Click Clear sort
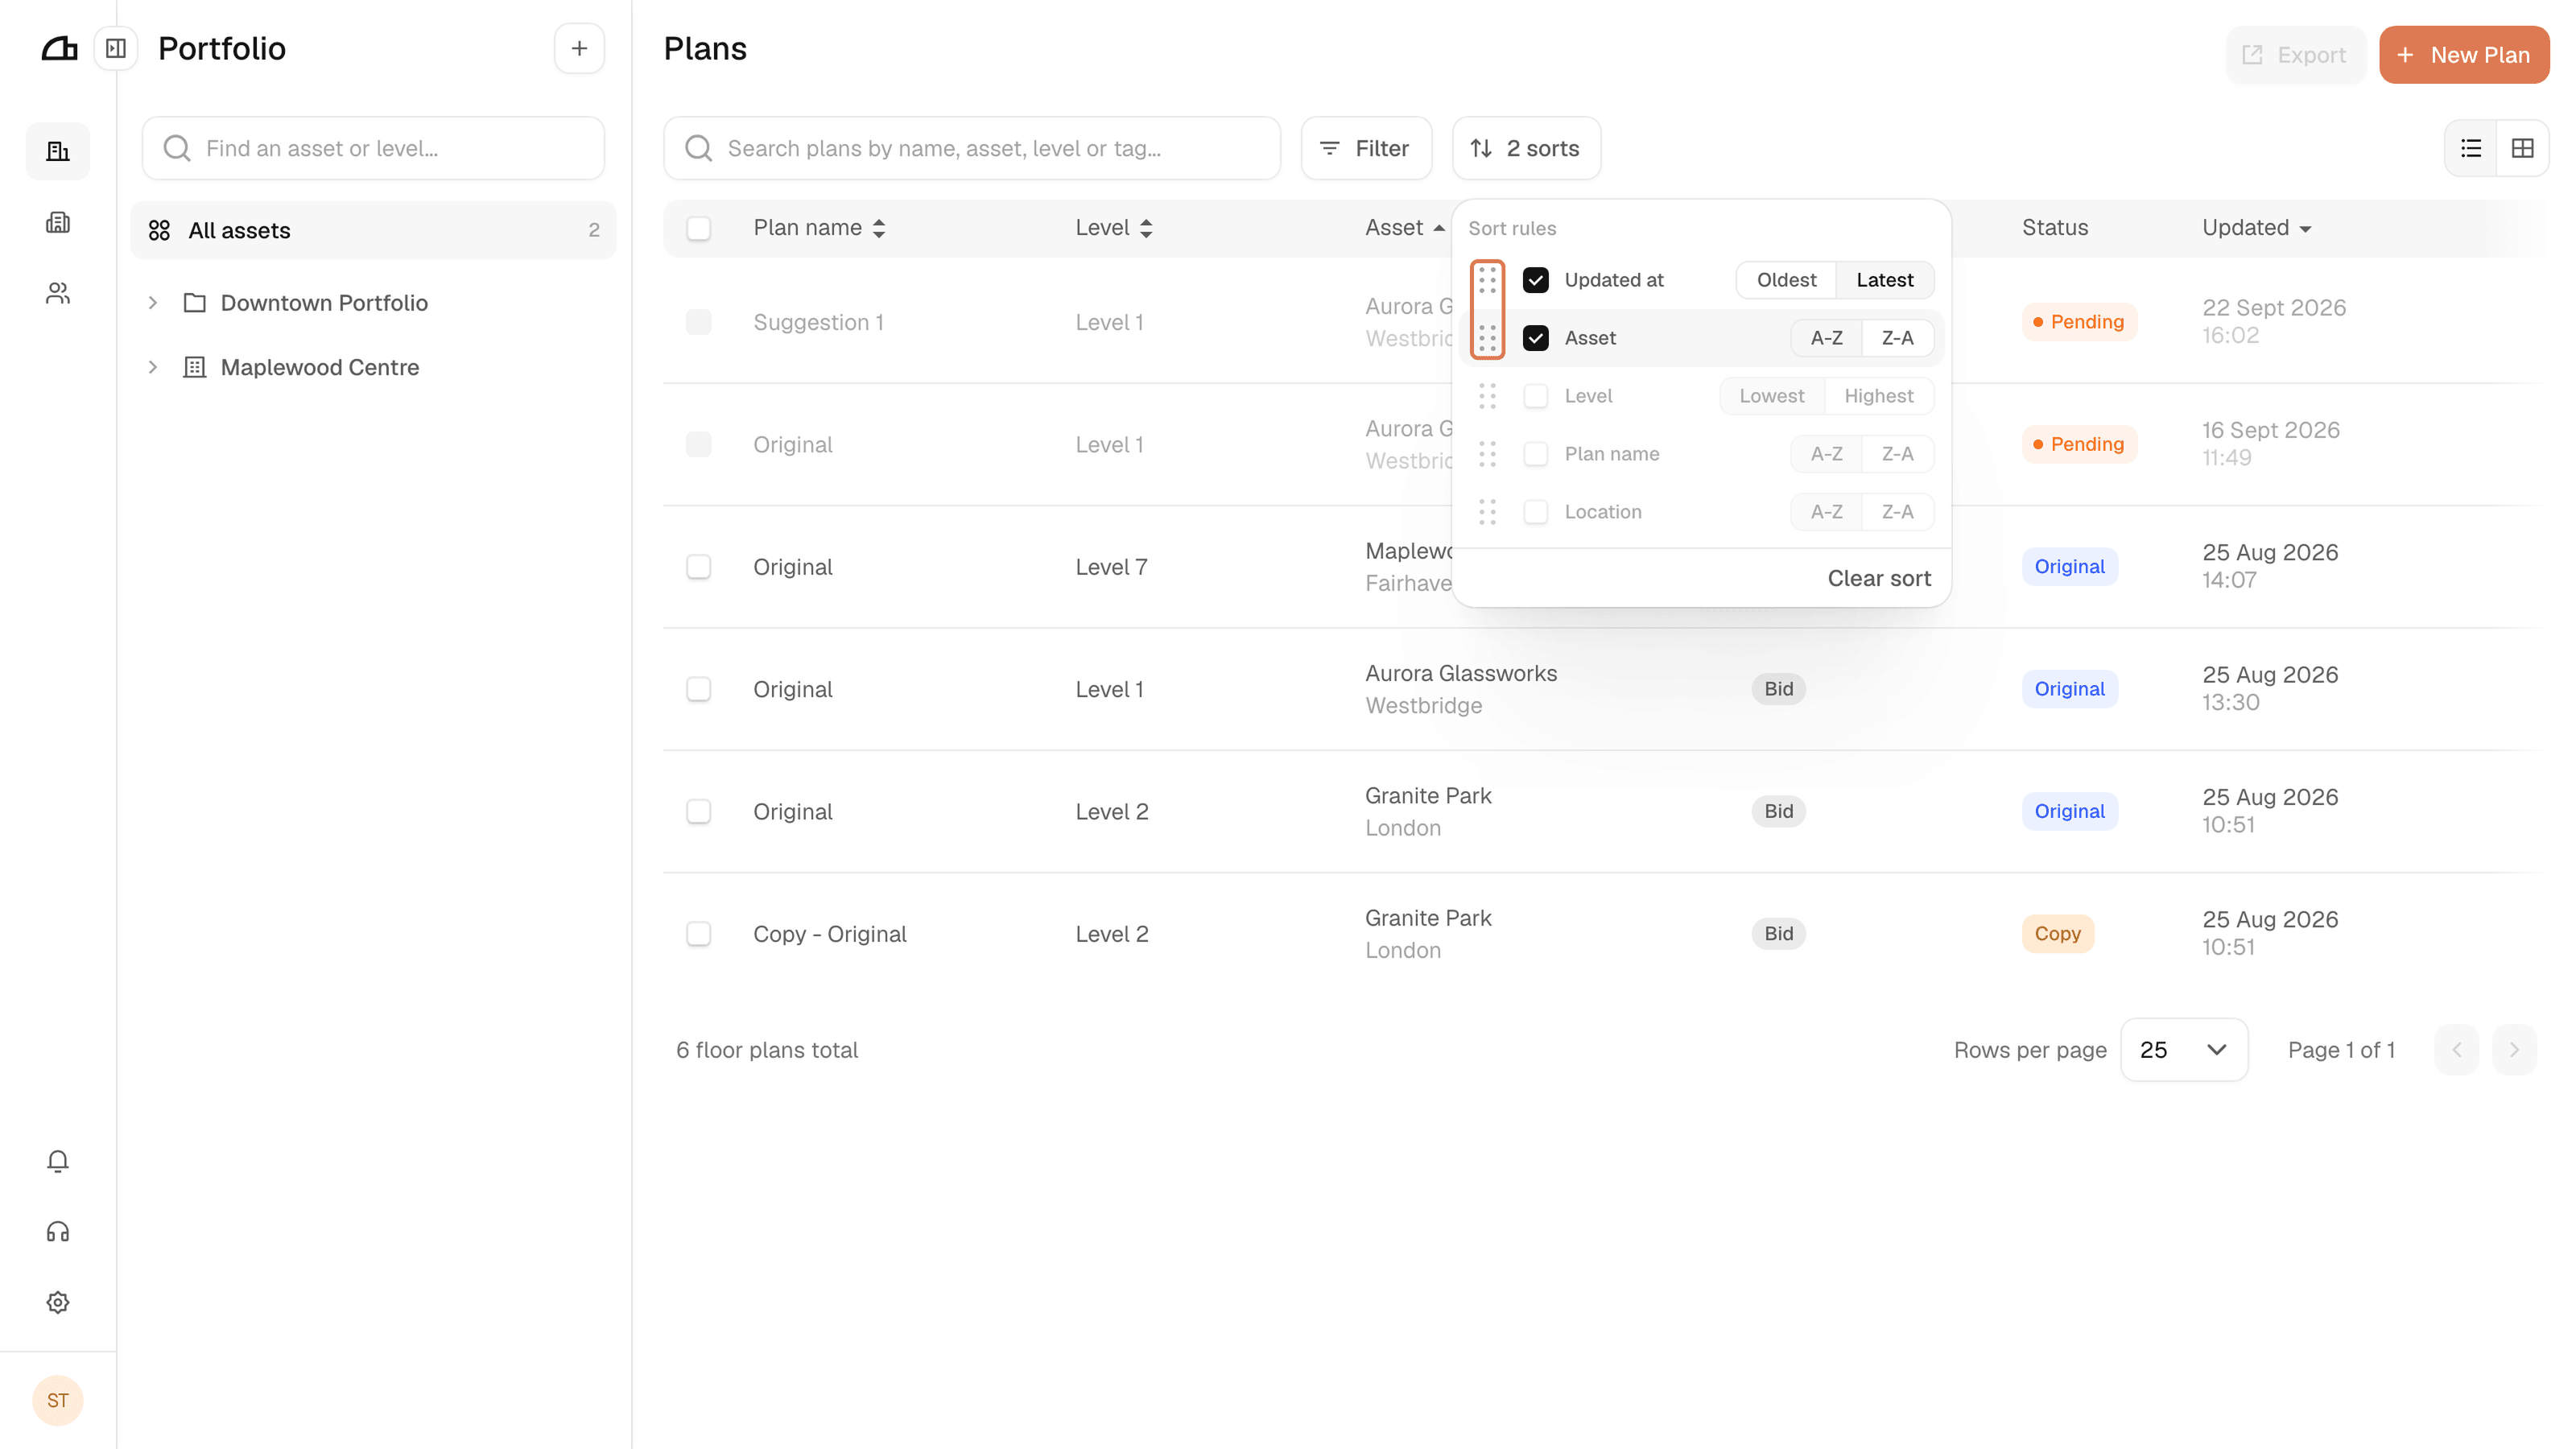2576x1449 pixels. coord(1879,578)
